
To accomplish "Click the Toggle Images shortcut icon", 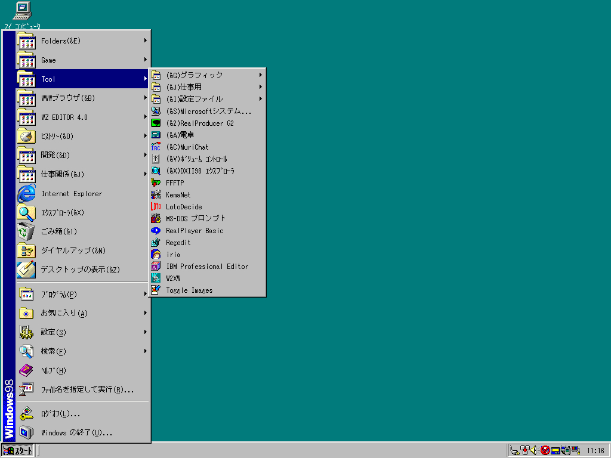I will pyautogui.click(x=156, y=290).
